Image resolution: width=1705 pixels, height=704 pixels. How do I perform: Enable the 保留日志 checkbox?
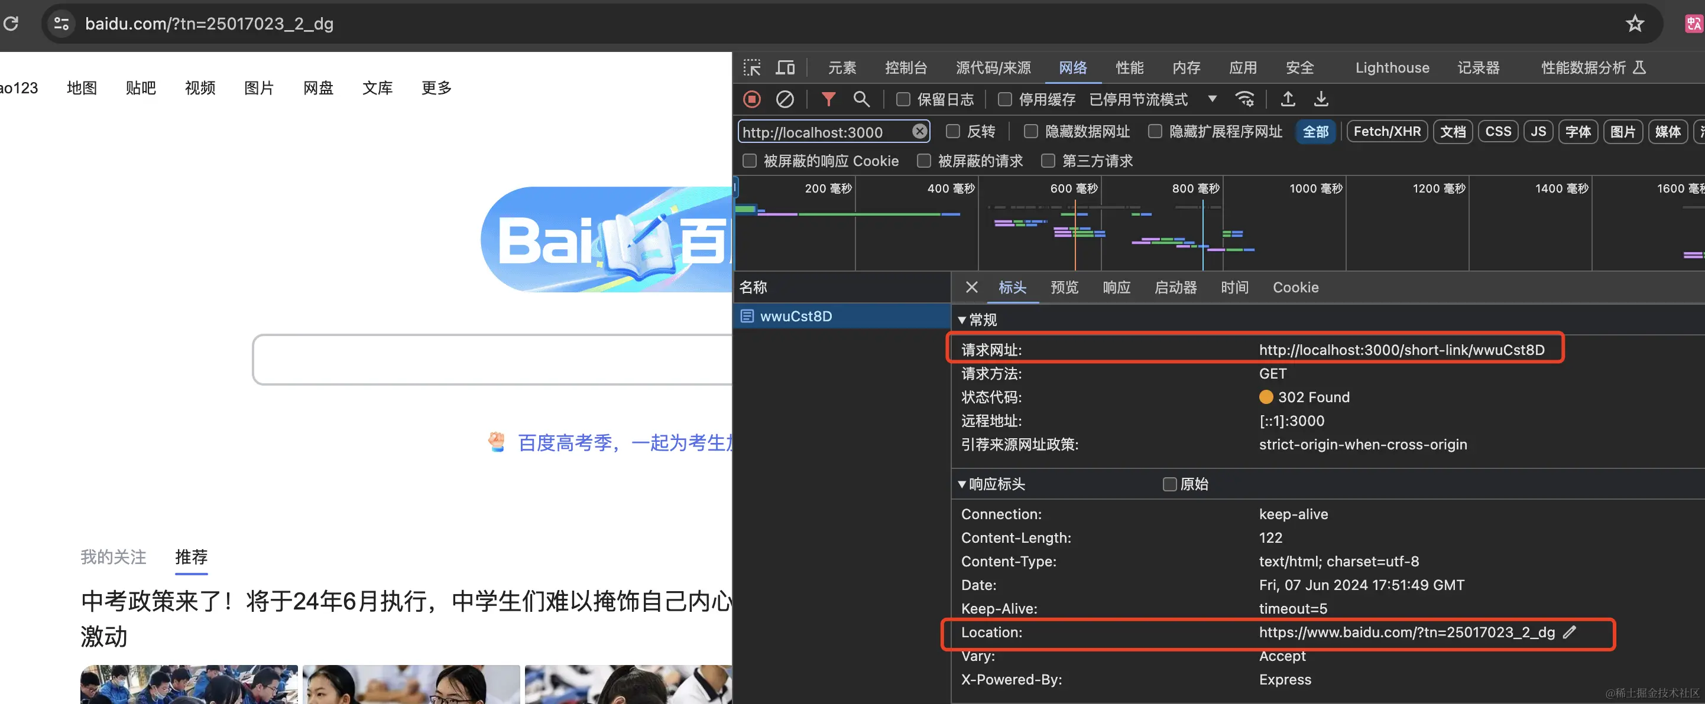(903, 99)
